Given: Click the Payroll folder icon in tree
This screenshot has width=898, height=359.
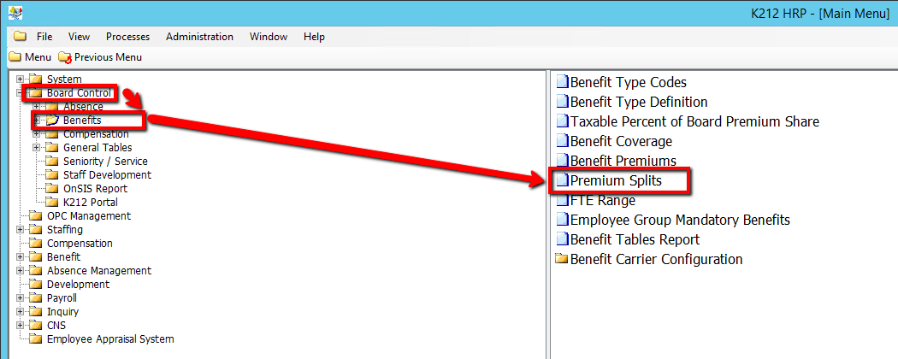Looking at the screenshot, I should (x=35, y=298).
